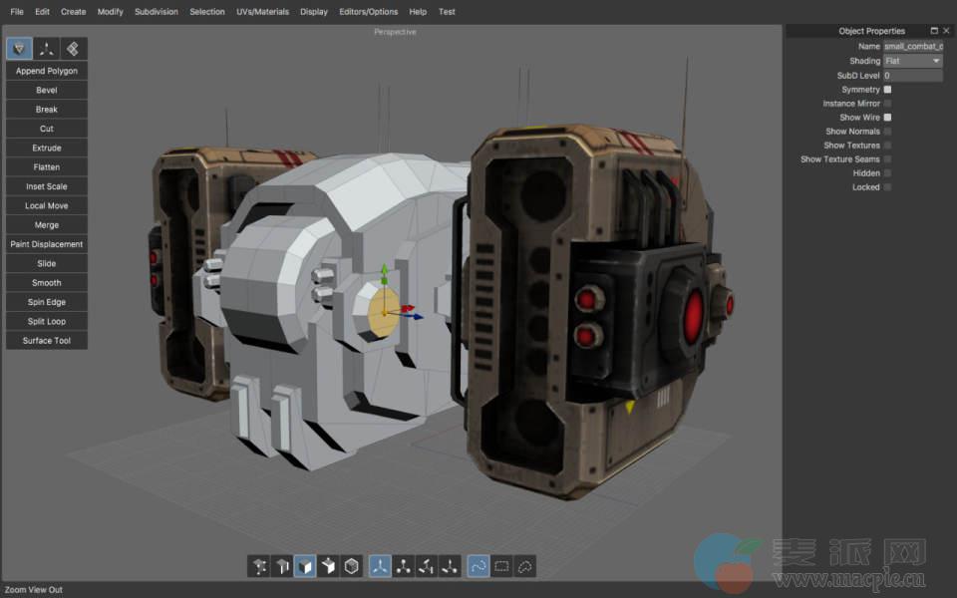
Task: Activate the highlighted freehand lasso selection icon
Action: (479, 566)
